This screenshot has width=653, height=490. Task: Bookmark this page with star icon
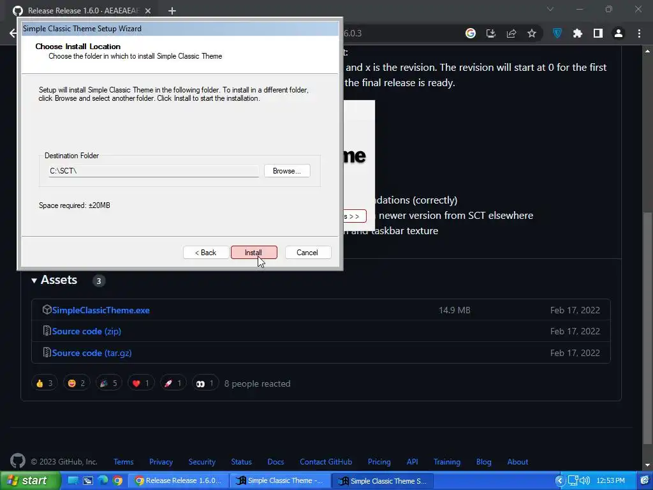point(532,33)
